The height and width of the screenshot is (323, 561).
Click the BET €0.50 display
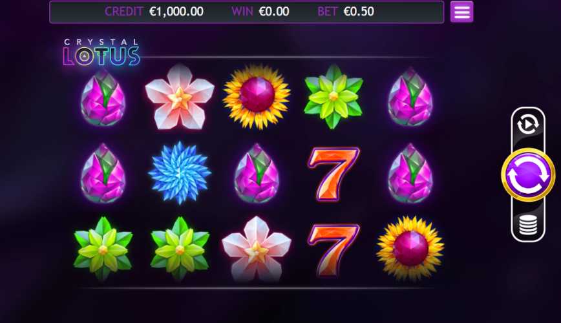click(x=346, y=12)
